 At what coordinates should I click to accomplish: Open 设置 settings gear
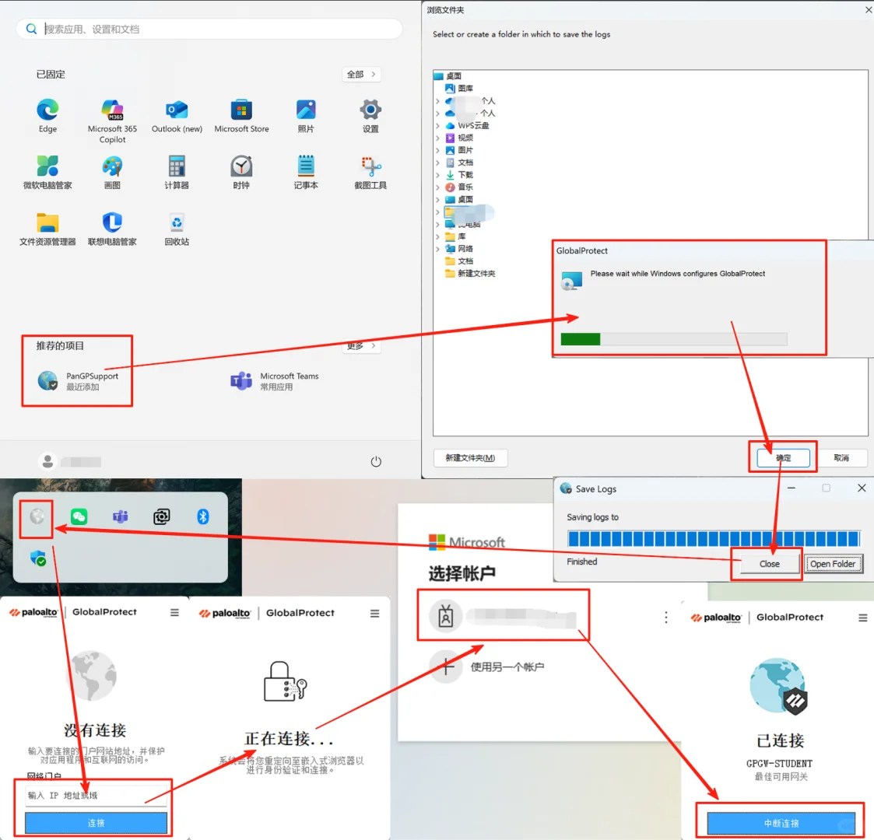pyautogui.click(x=370, y=115)
